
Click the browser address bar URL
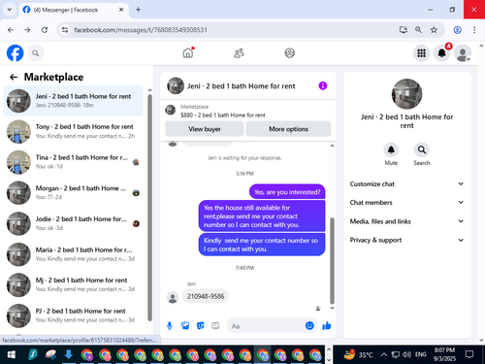click(x=141, y=30)
